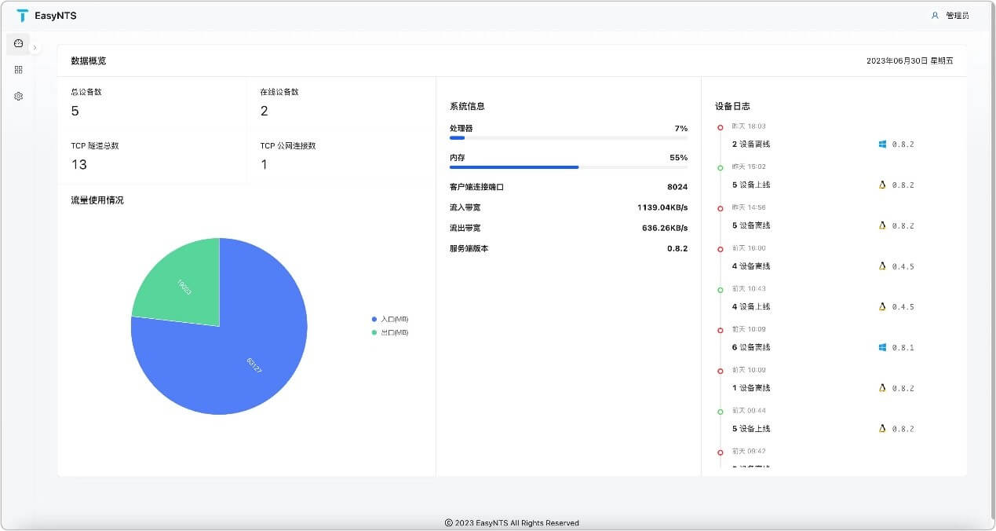
Task: Click the Linux icon in the 5 设备离线 row
Action: 882,225
